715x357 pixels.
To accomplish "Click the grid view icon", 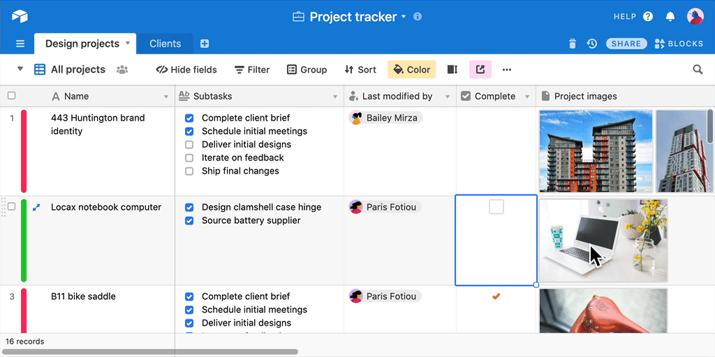I will click(x=40, y=70).
